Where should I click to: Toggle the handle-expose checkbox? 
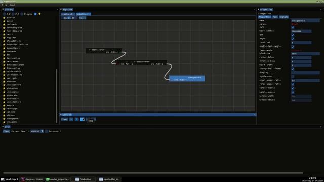[293, 92]
